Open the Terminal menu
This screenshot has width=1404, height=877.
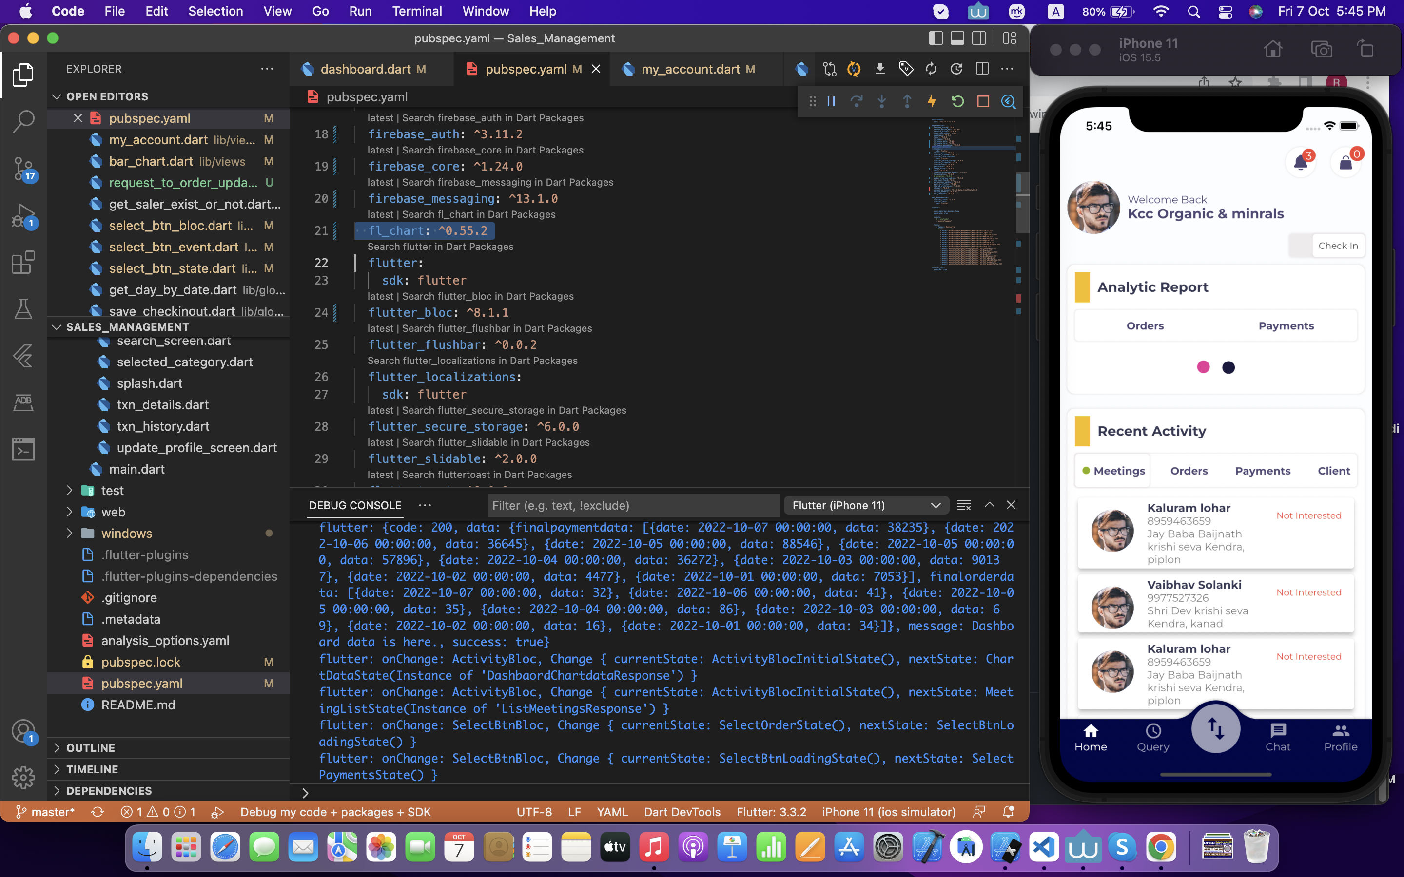[416, 11]
